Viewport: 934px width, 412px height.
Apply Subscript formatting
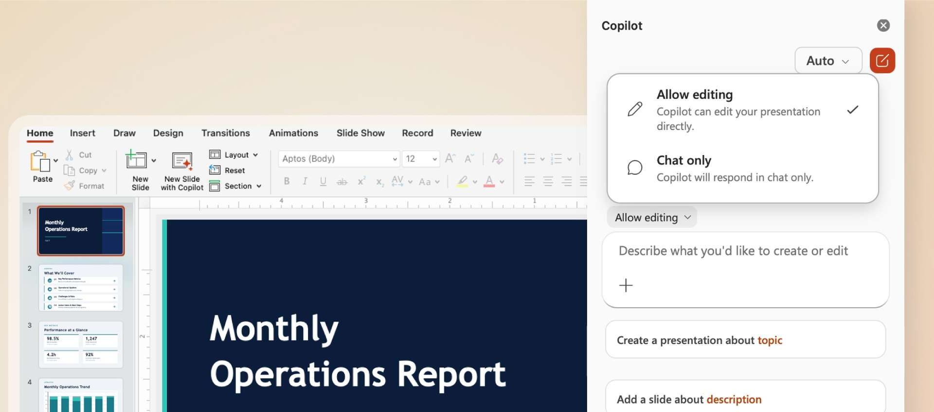tap(379, 182)
